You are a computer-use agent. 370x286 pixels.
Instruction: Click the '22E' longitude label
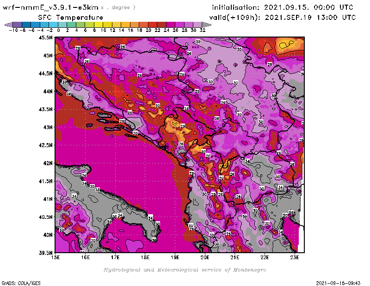pyautogui.click(x=265, y=257)
